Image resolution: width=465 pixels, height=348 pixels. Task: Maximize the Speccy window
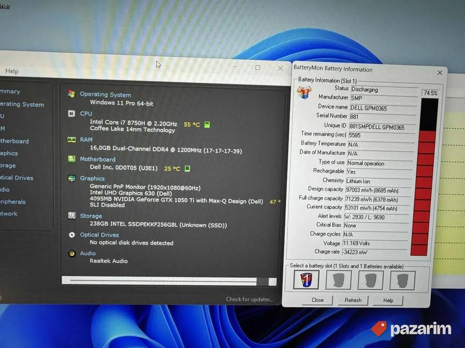[258, 68]
